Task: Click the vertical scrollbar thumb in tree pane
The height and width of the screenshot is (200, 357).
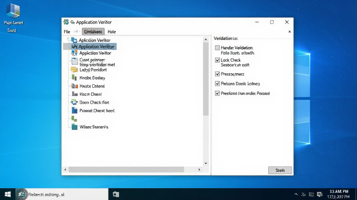Action: click(206, 79)
